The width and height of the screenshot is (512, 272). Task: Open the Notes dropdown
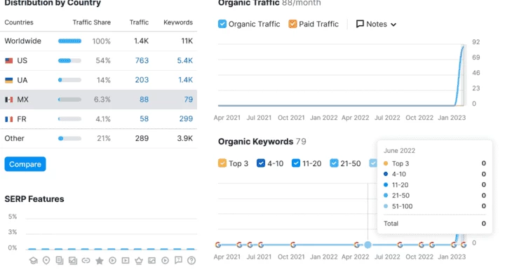click(376, 24)
